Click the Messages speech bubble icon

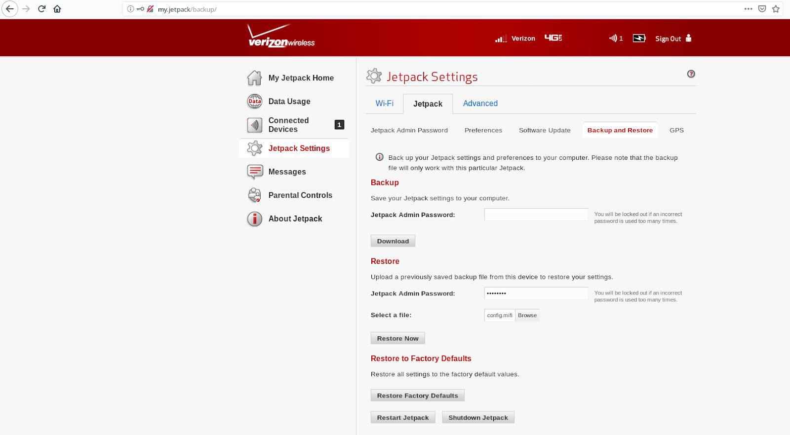click(x=254, y=172)
